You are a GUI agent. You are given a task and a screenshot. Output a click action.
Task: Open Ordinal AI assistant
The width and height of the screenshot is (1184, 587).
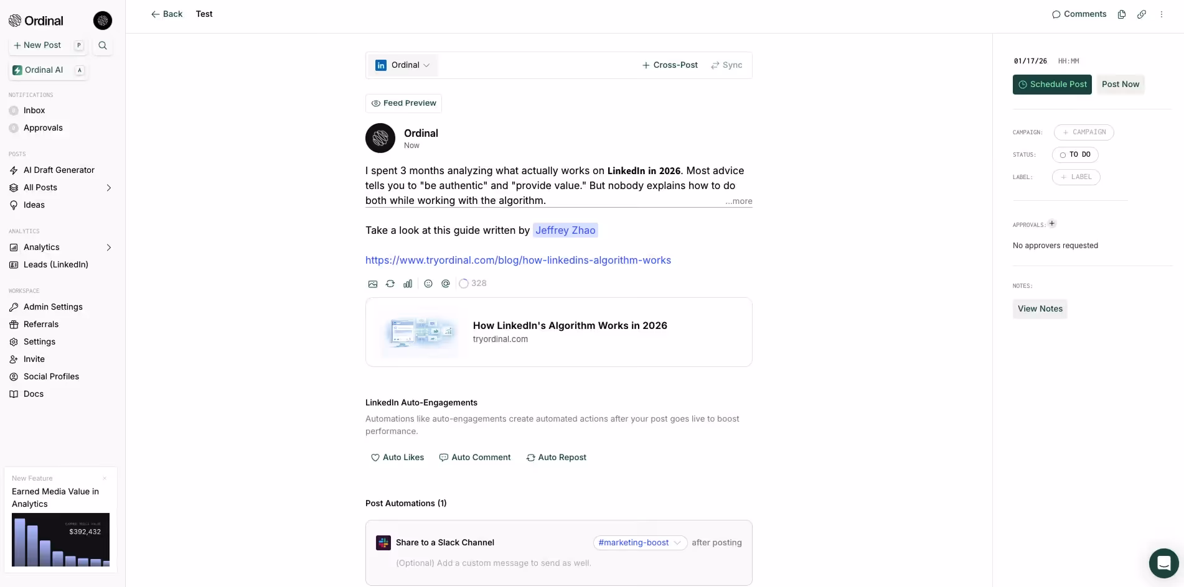tap(49, 70)
